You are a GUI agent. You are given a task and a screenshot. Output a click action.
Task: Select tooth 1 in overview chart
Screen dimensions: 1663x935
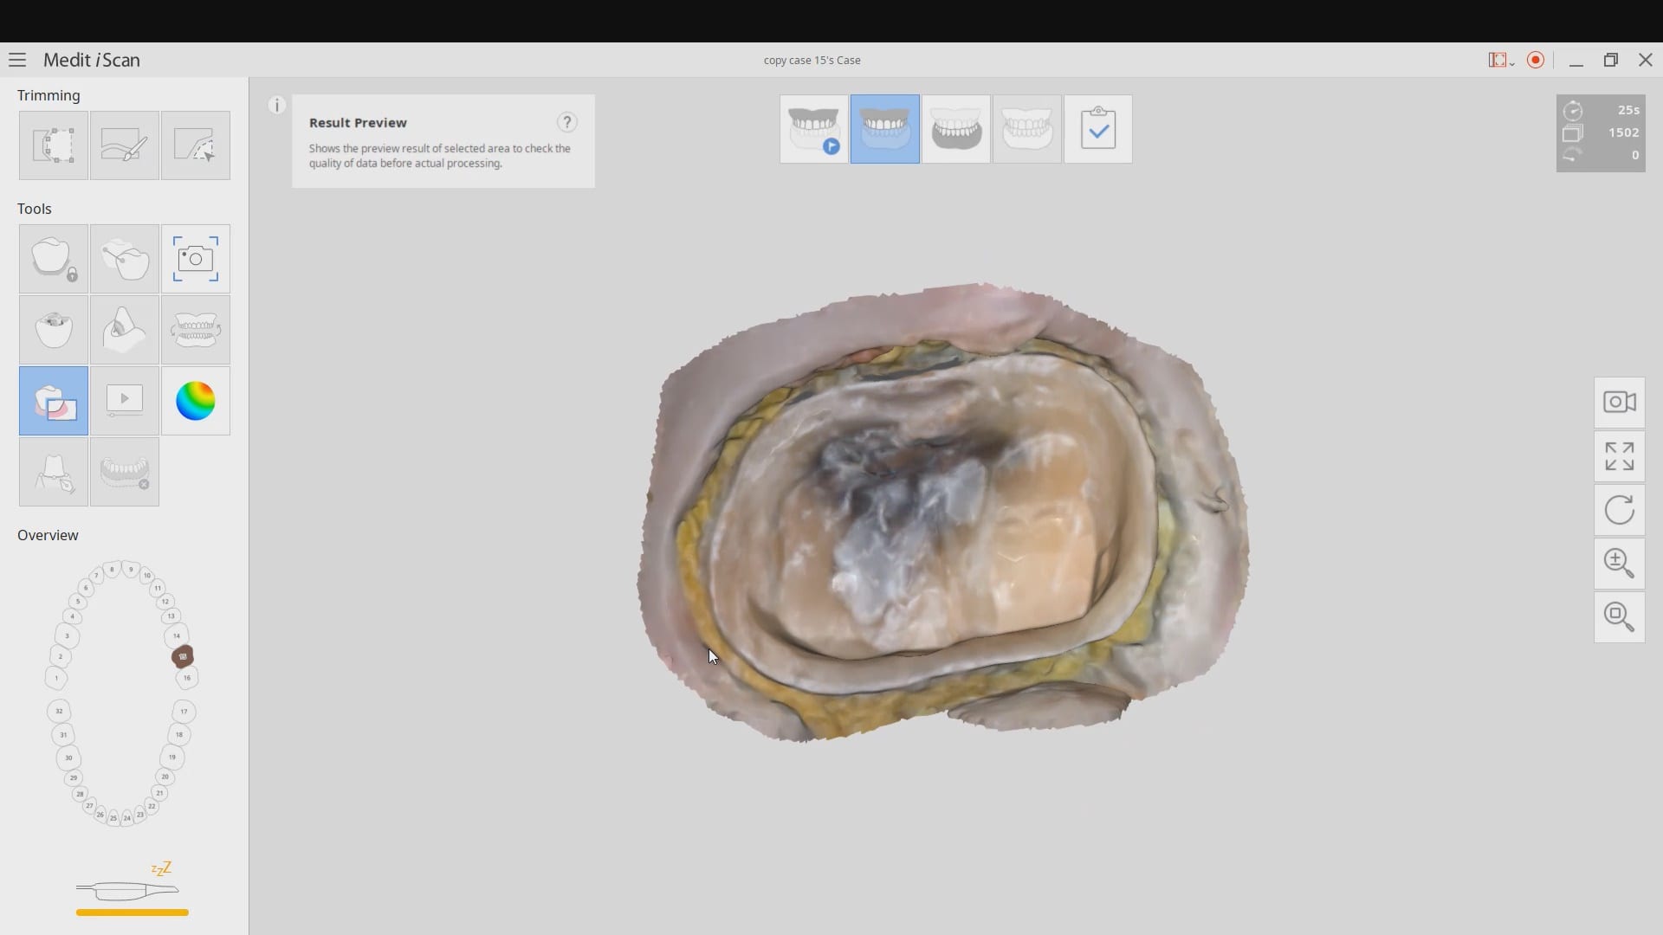coord(56,678)
